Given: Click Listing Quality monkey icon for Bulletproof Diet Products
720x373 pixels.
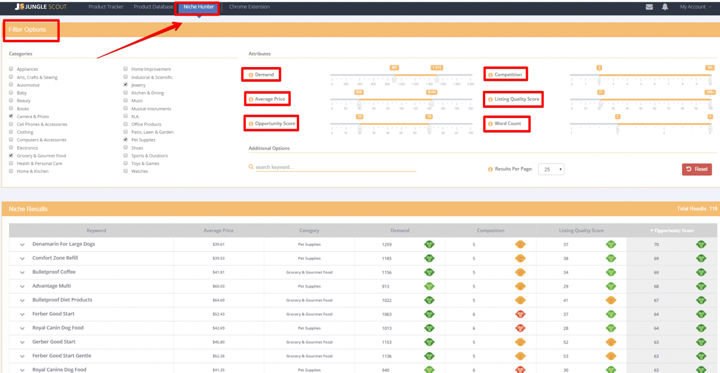Looking at the screenshot, I should tap(611, 300).
